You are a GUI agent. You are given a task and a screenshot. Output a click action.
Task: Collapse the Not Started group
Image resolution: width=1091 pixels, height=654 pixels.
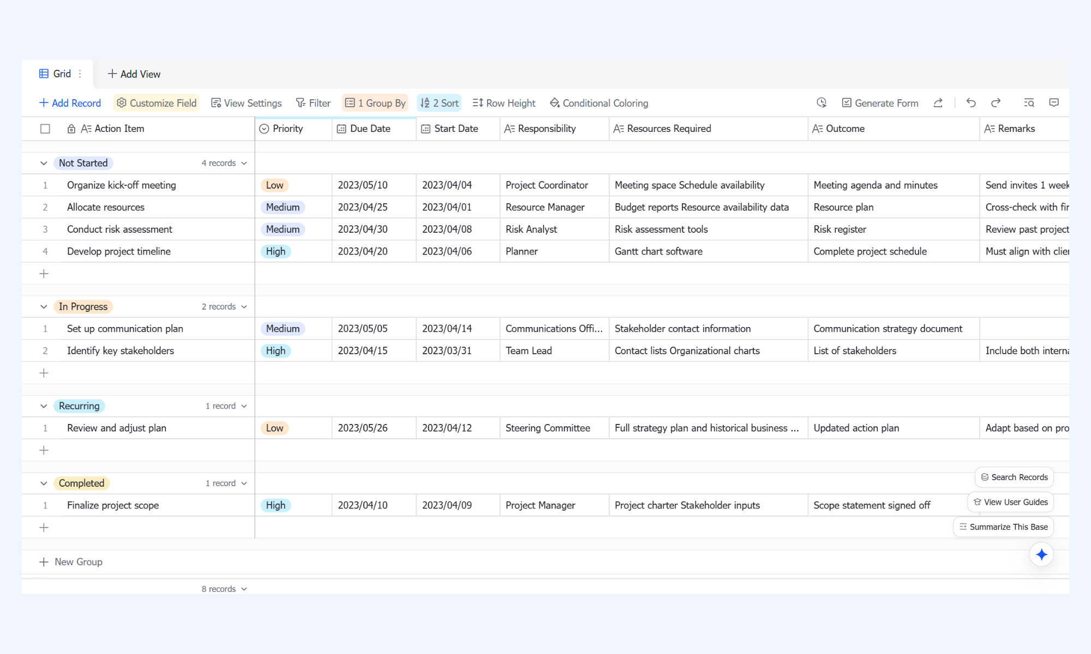tap(44, 163)
